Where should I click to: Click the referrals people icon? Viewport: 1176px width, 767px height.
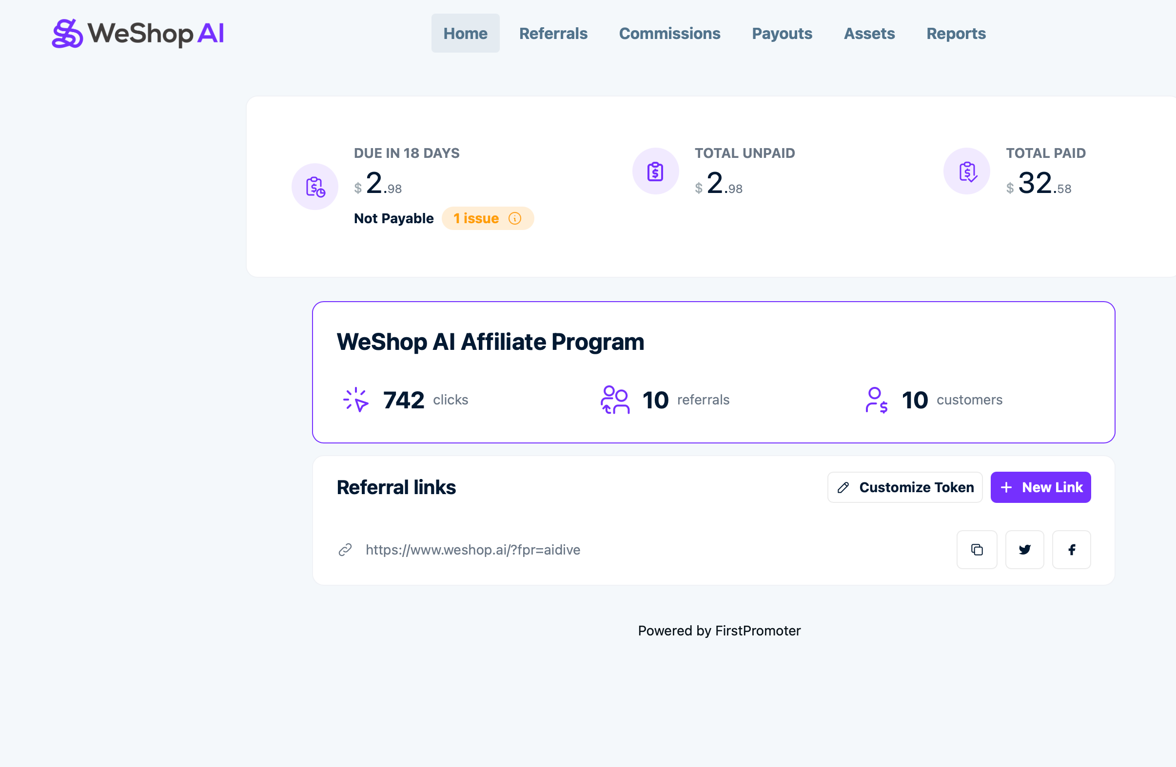click(x=615, y=400)
